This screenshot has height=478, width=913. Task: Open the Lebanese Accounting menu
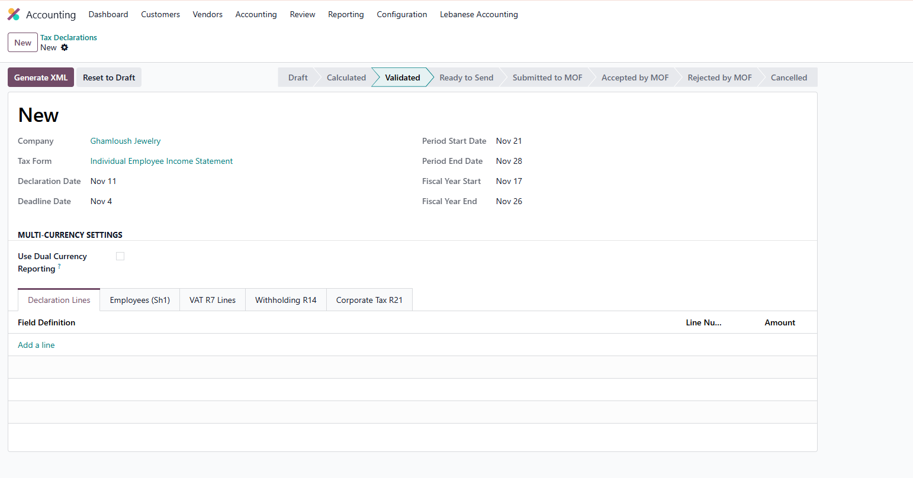point(478,14)
